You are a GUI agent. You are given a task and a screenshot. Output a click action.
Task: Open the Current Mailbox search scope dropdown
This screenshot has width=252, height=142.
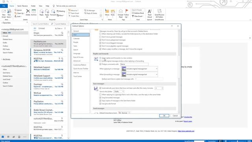point(61,24)
